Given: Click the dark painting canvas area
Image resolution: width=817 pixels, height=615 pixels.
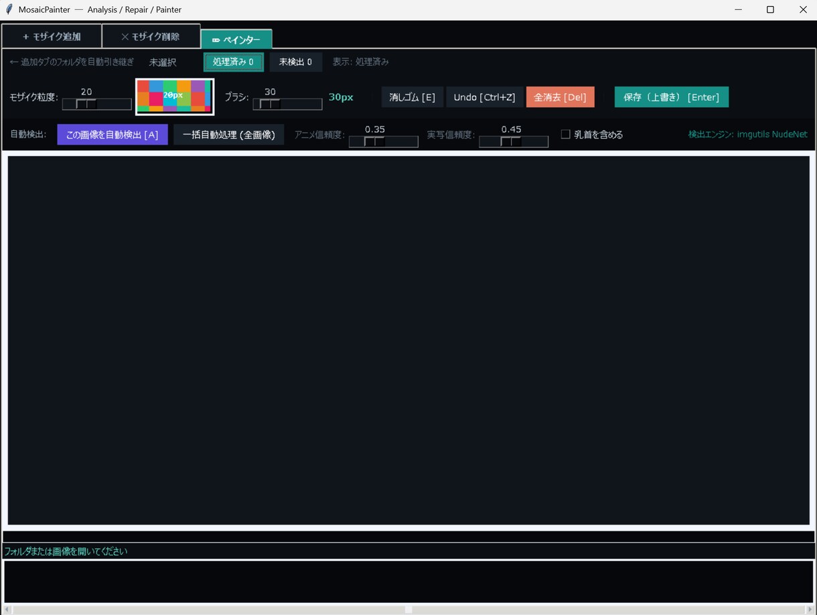Looking at the screenshot, I should click(x=408, y=340).
